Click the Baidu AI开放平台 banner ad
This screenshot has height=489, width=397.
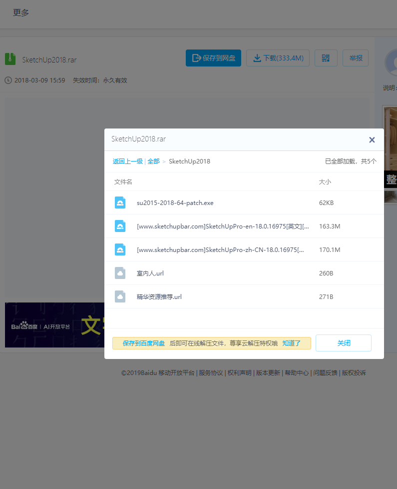[x=54, y=324]
